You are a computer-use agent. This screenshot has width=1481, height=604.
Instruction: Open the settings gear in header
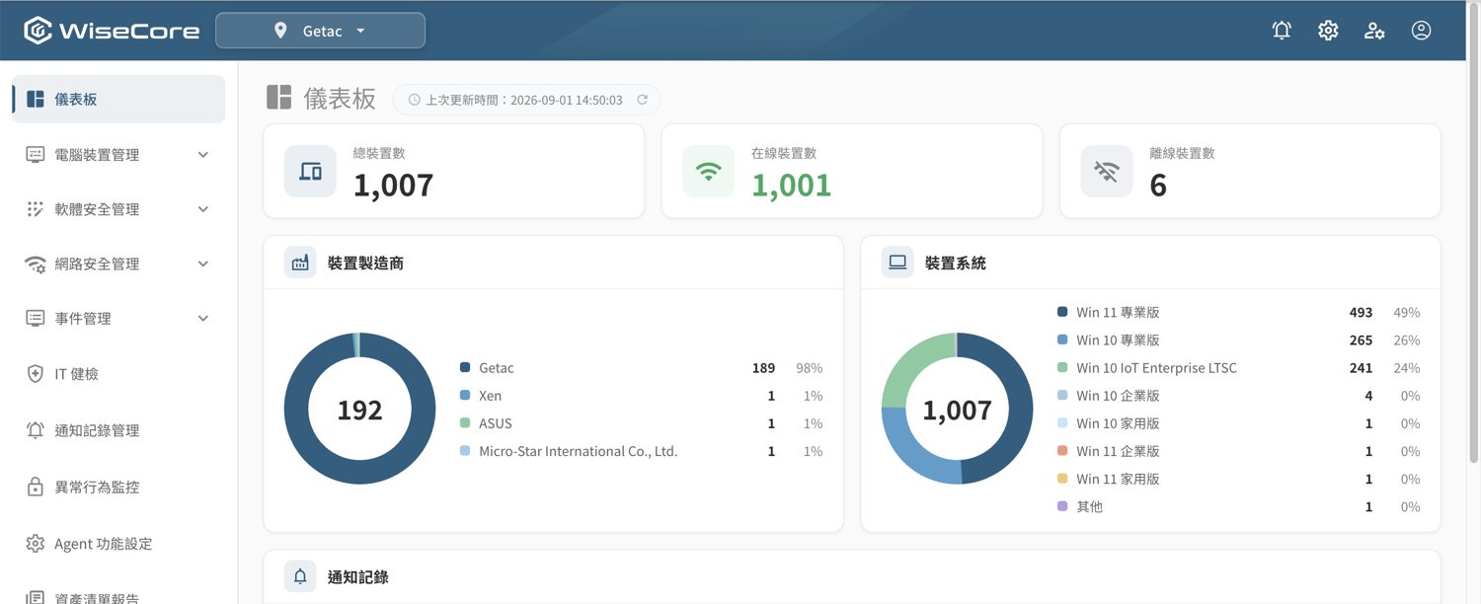click(1328, 31)
